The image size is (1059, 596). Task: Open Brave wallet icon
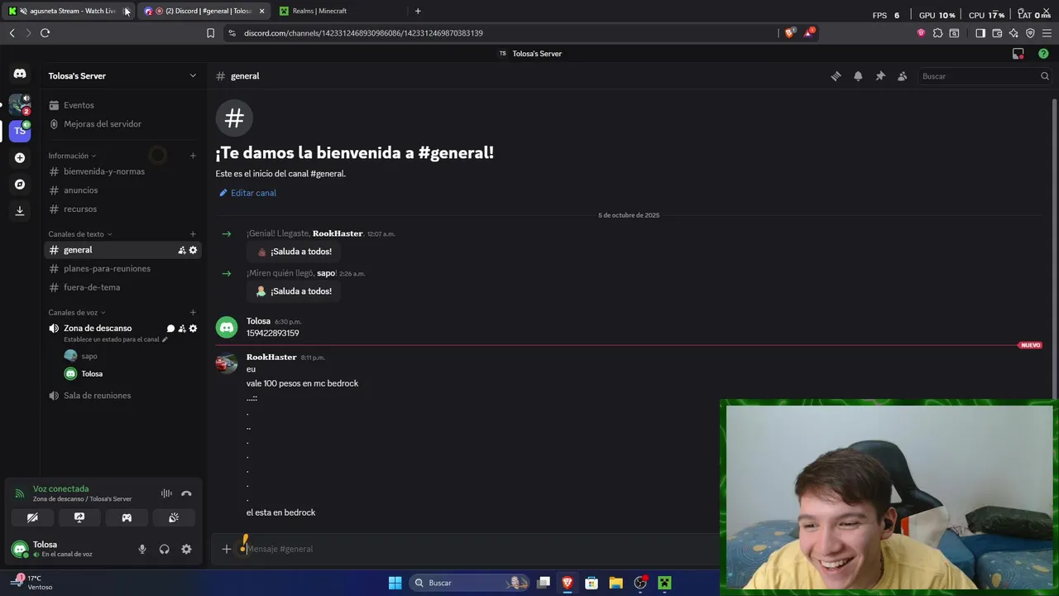pos(997,33)
